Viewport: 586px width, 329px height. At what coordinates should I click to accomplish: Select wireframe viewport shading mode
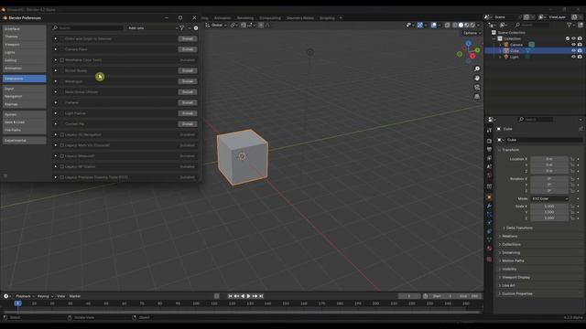pyautogui.click(x=455, y=25)
